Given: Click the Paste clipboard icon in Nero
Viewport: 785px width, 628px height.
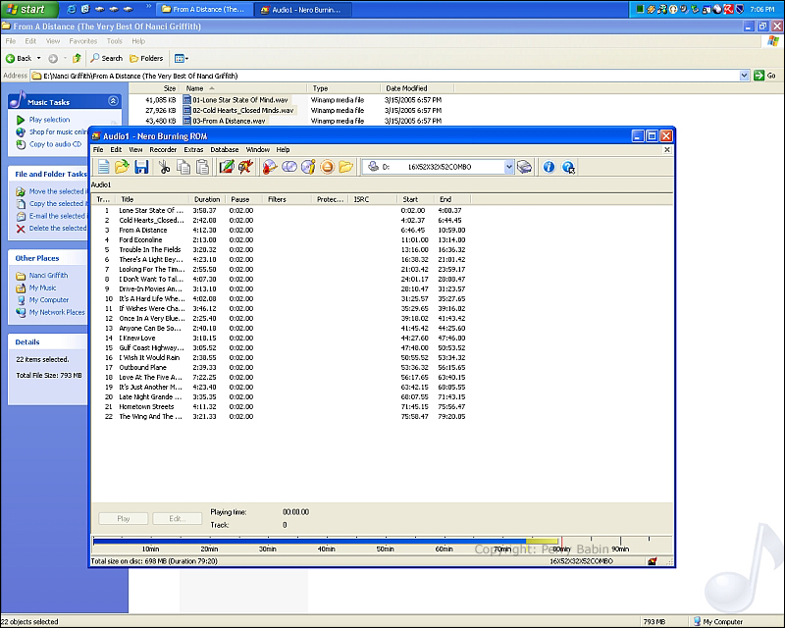Looking at the screenshot, I should [x=202, y=167].
